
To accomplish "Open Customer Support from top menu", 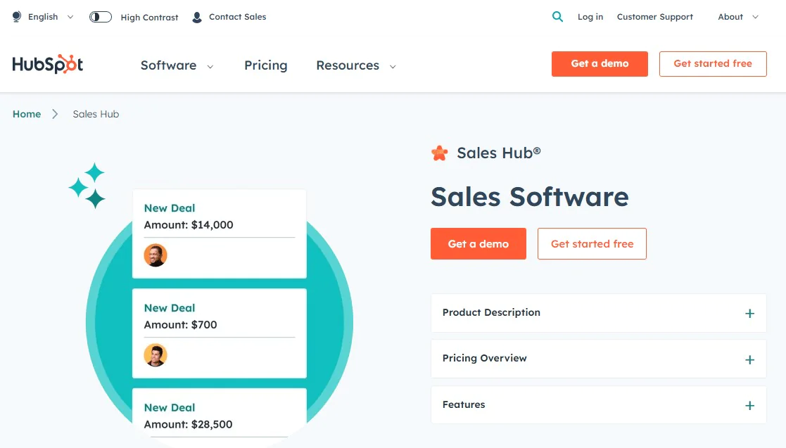I will coord(654,16).
